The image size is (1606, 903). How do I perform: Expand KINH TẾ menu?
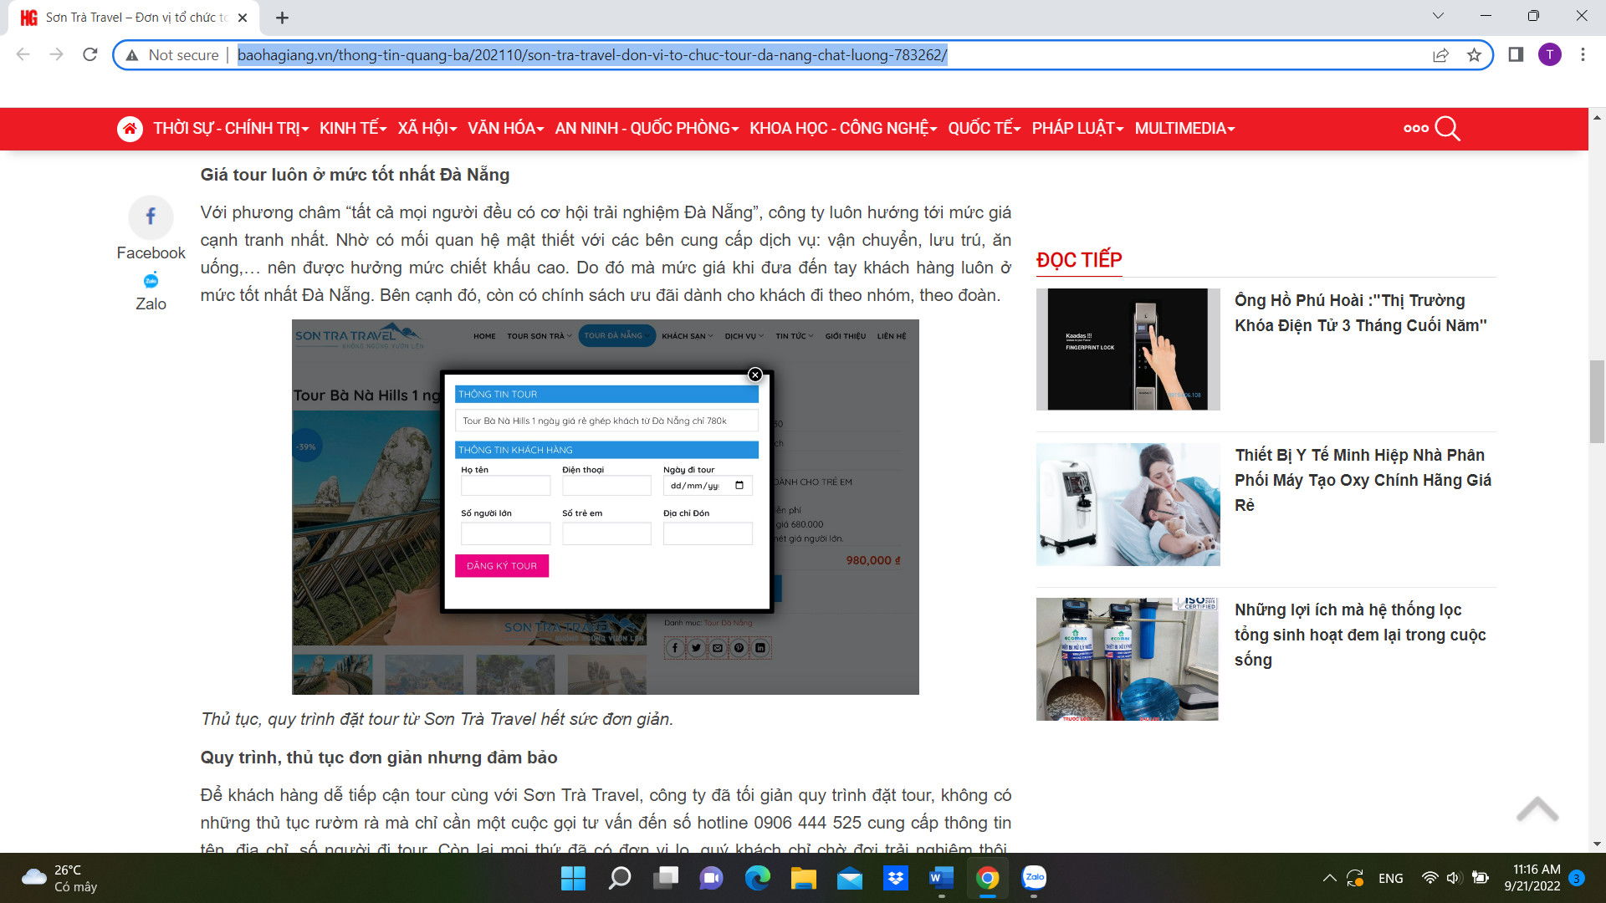pos(353,129)
